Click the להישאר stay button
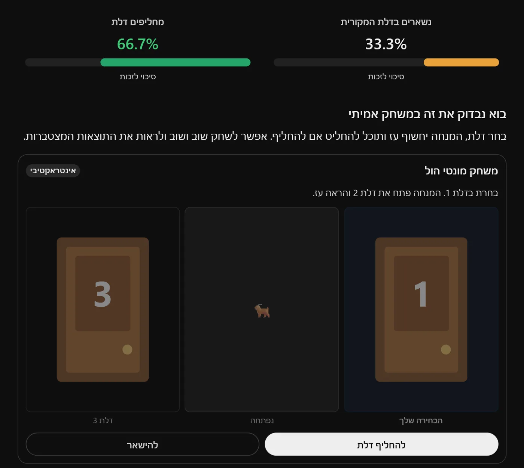Viewport: 524px width, 468px height. pyautogui.click(x=142, y=444)
